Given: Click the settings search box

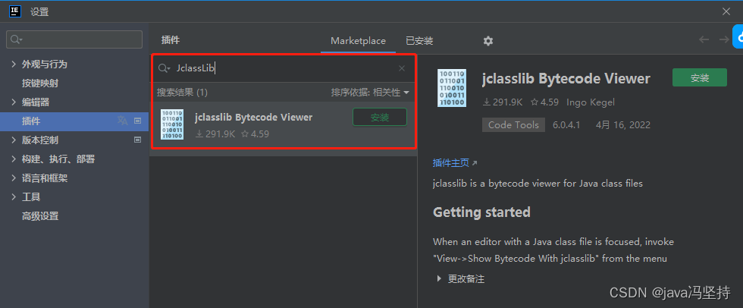Looking at the screenshot, I should [x=74, y=39].
